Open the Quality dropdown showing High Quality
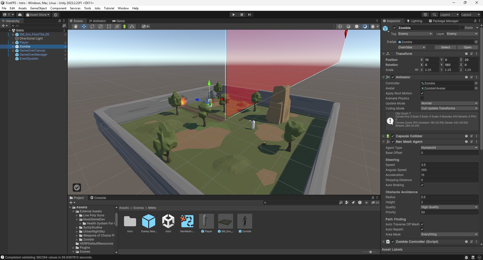Screen dimensions: 483x260 coord(449,207)
